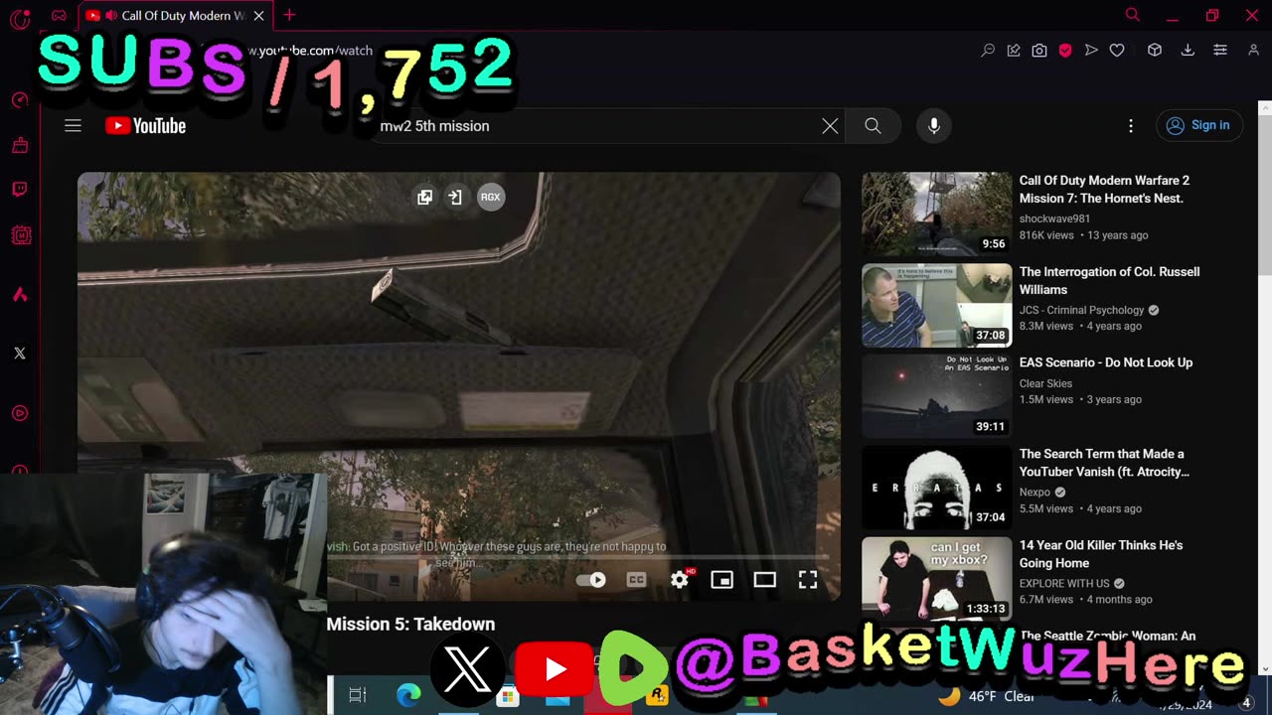Click the video pop-out icon overlay
Viewport: 1272px width, 715px height.
(x=424, y=197)
